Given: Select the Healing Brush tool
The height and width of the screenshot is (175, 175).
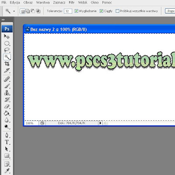Looking at the screenshot, I should (7, 79).
